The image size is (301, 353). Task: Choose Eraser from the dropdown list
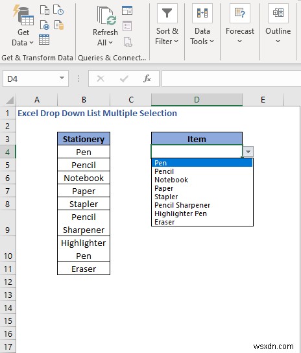pos(202,222)
